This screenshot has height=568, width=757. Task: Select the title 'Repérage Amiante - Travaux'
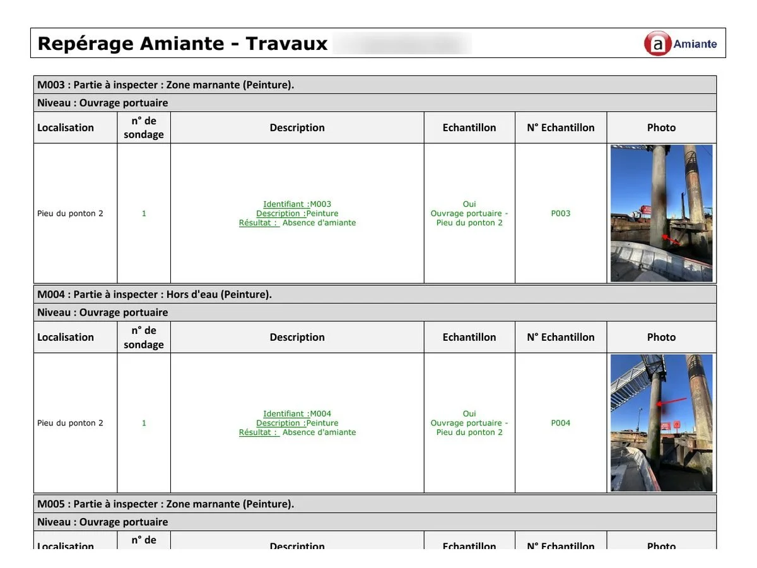183,44
